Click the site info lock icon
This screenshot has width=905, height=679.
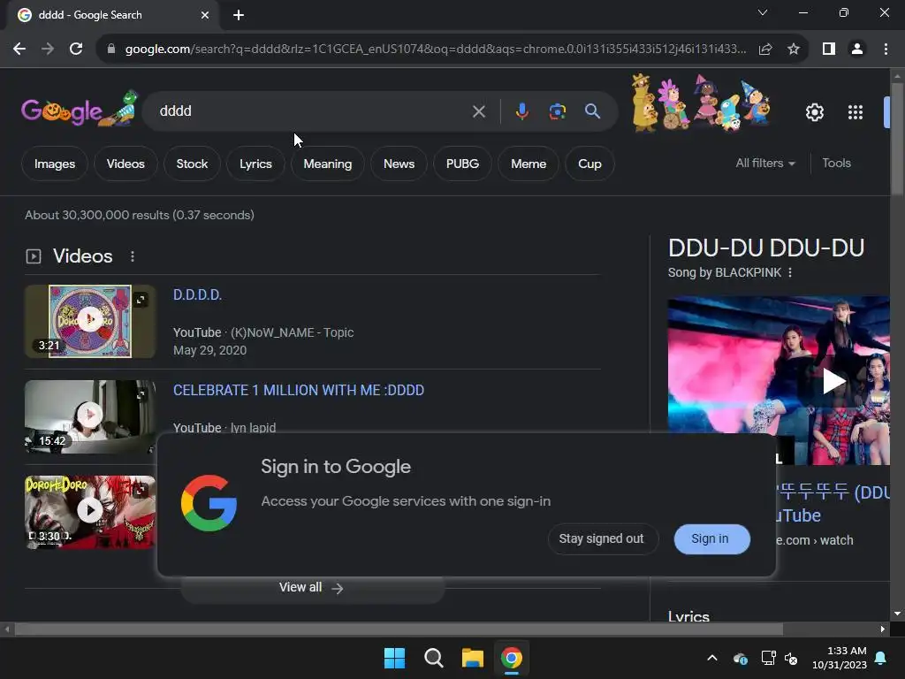[111, 50]
